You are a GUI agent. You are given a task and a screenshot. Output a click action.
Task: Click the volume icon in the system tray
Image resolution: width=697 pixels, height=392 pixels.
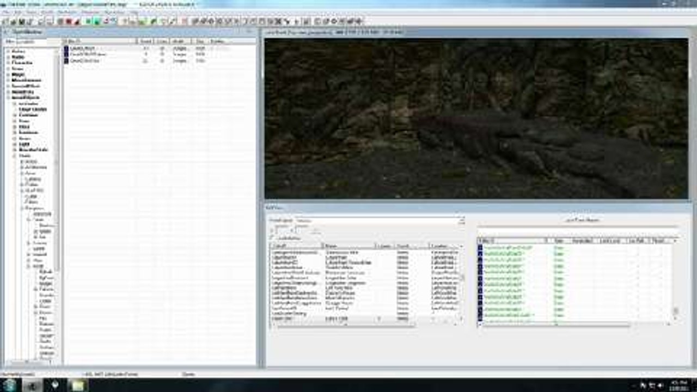(x=661, y=385)
